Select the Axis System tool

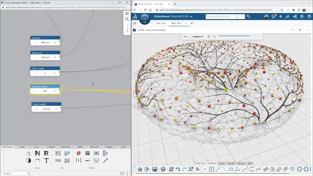238,169
